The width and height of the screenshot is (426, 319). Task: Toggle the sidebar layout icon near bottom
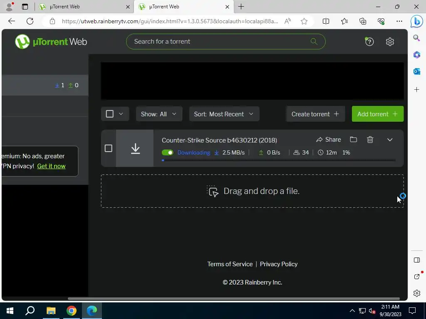(x=416, y=260)
